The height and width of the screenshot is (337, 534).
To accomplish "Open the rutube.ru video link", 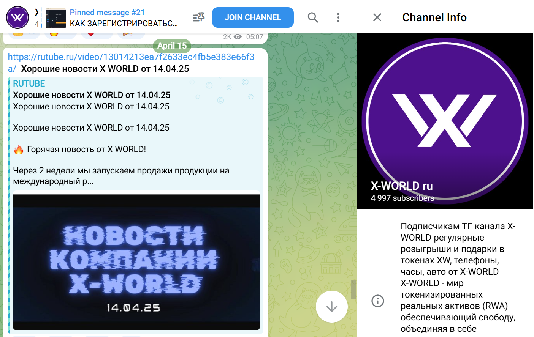I will click(131, 63).
